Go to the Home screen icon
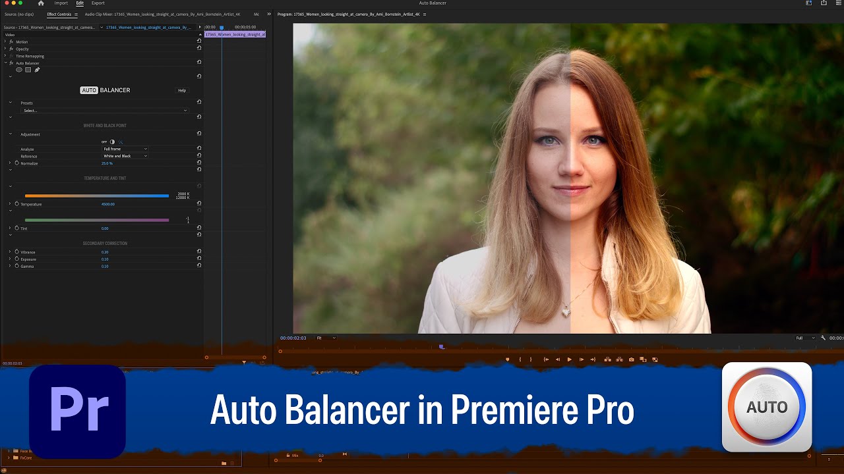 [x=41, y=3]
